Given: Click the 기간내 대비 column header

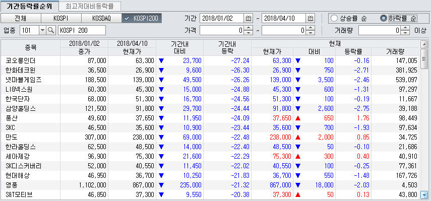Looking at the screenshot, I should coord(180,48).
